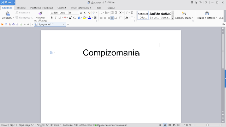Expand the Вставить paste options arrow
Viewport: 226px width, 127px height.
13,18
